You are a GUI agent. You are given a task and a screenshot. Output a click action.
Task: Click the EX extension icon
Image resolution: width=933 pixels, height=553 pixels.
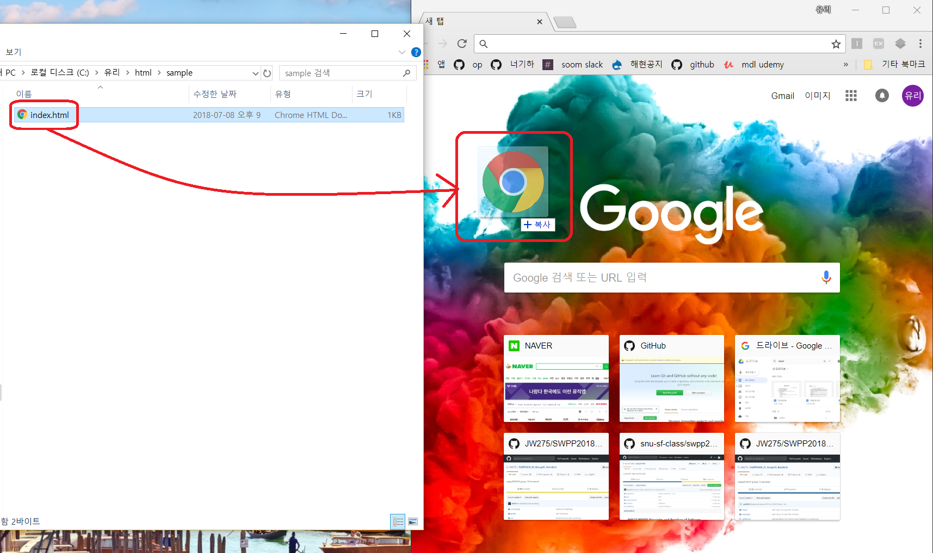(x=878, y=44)
